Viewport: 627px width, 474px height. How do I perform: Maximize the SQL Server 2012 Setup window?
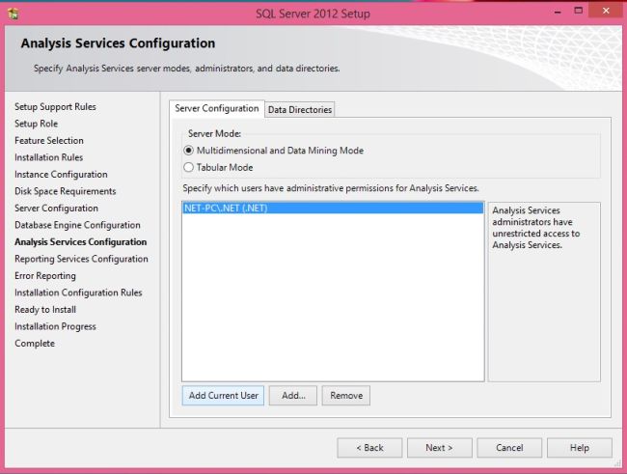[x=578, y=11]
